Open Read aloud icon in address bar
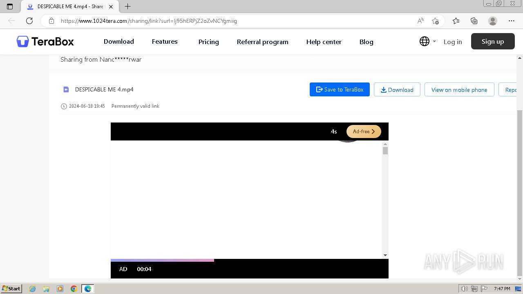This screenshot has width=523, height=294. pyautogui.click(x=420, y=21)
